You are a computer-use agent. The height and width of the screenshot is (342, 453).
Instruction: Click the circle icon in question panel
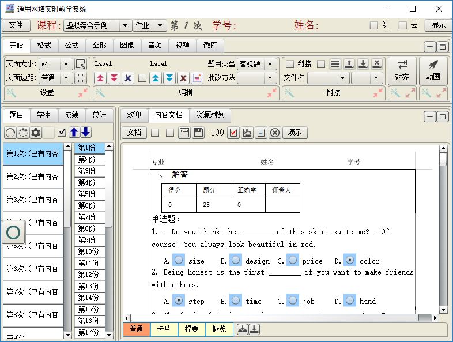pyautogui.click(x=10, y=133)
